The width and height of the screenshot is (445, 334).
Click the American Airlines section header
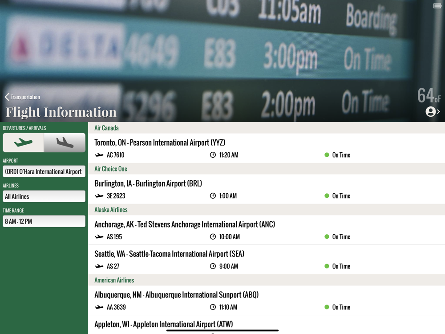pos(267,280)
